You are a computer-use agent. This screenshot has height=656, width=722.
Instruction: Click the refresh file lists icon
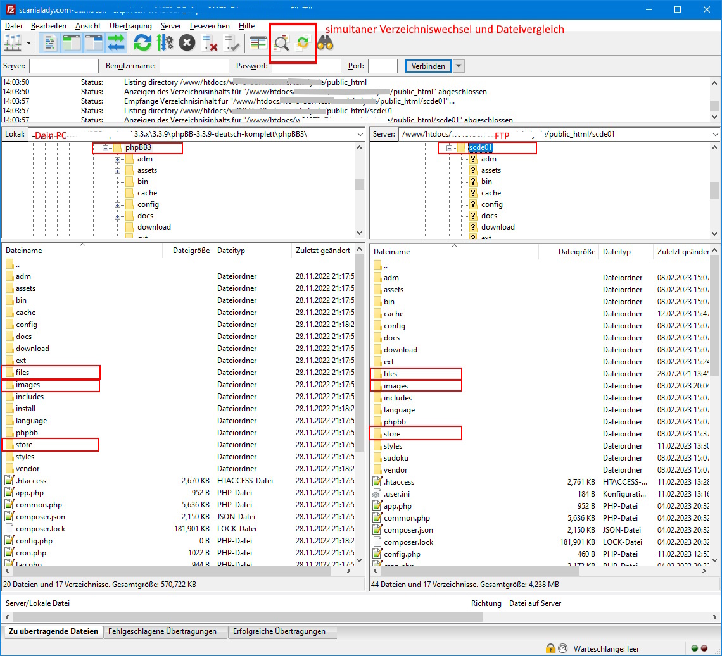pos(142,43)
